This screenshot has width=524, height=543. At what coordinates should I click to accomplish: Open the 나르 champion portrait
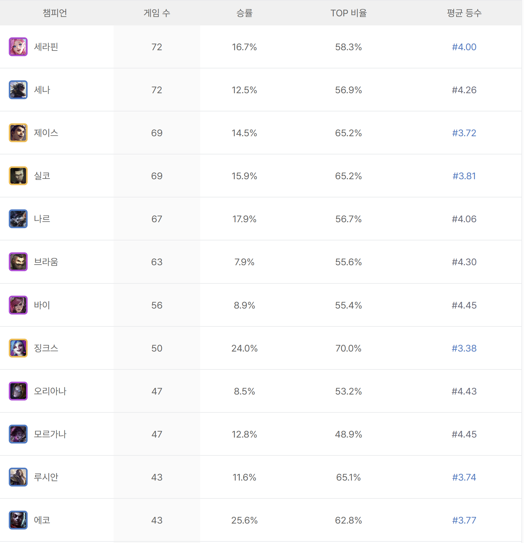[18, 219]
